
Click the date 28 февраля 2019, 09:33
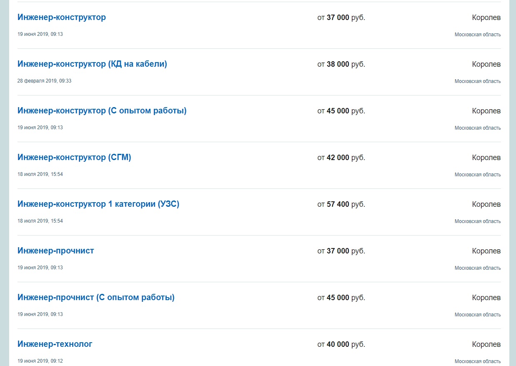[44, 81]
